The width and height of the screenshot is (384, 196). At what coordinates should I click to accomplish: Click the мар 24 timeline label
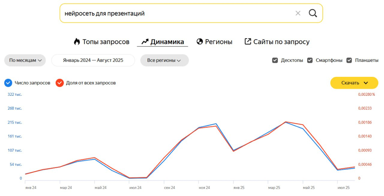pos(66,188)
